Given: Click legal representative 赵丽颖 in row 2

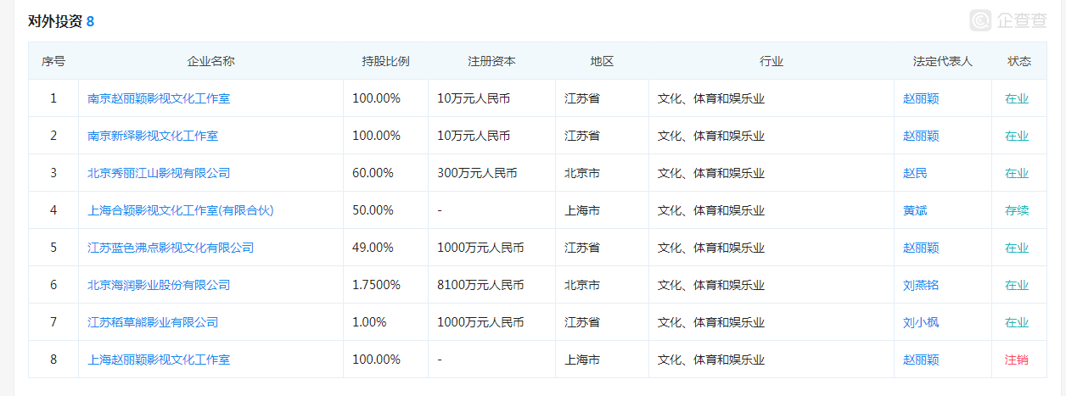Looking at the screenshot, I should [921, 136].
